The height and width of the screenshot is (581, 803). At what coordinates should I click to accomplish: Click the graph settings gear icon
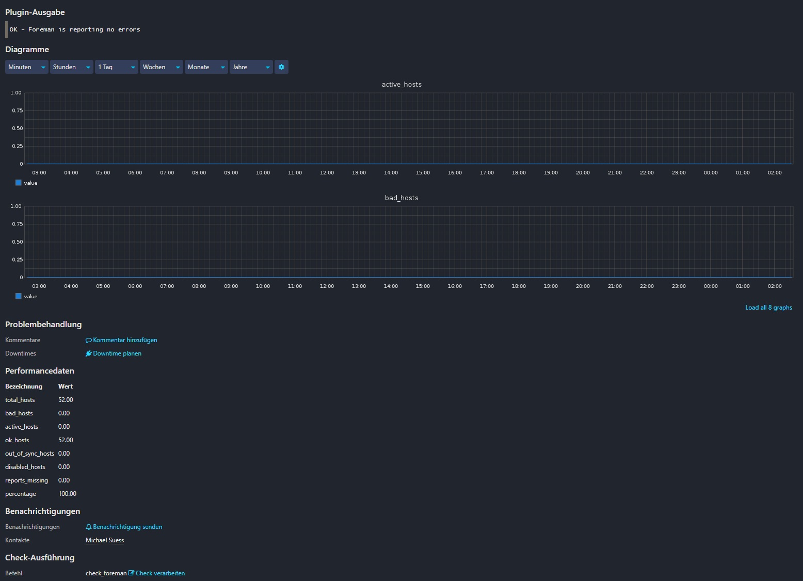(x=281, y=67)
